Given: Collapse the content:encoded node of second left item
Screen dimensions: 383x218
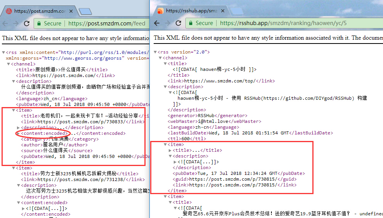Looking at the screenshot, I should coord(18,203).
